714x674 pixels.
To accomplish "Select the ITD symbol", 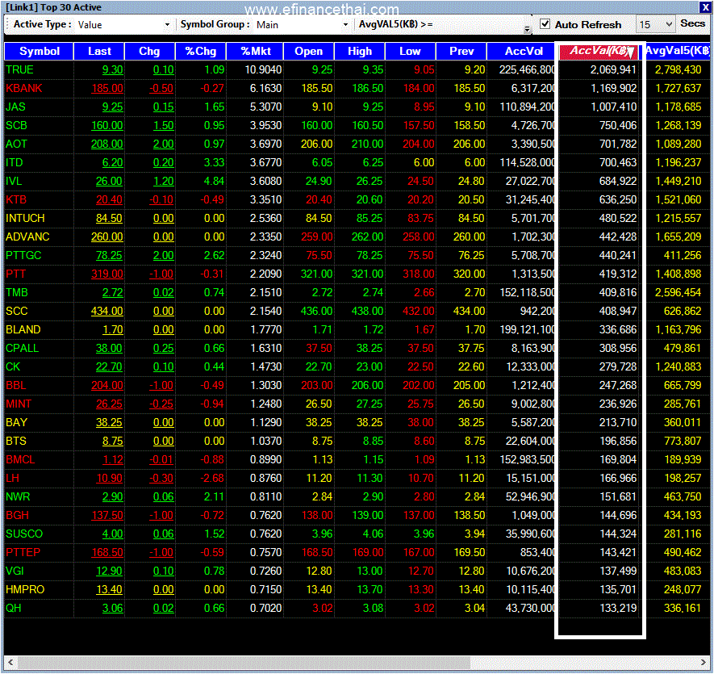I will pyautogui.click(x=14, y=163).
